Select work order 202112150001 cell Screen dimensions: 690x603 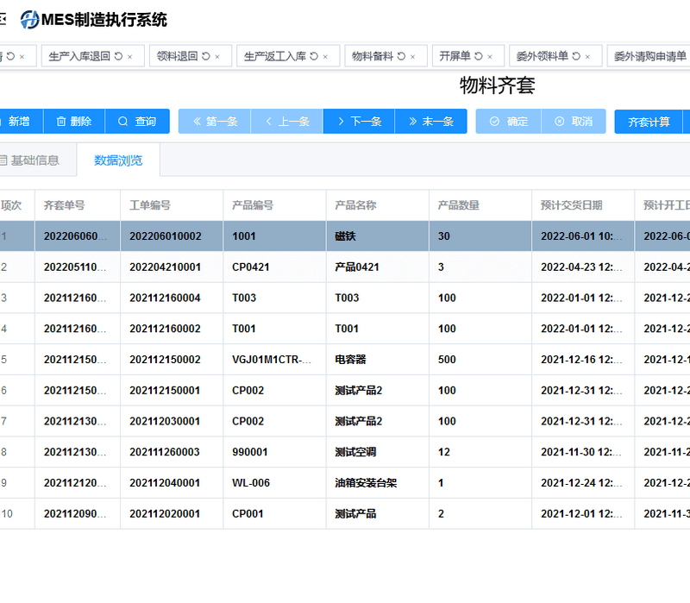click(172, 391)
